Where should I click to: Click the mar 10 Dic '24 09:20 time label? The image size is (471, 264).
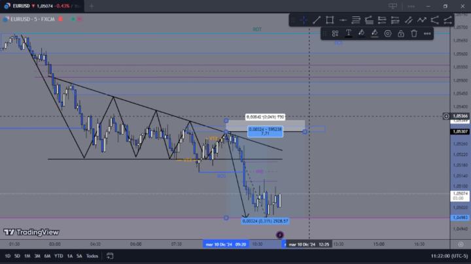click(x=226, y=244)
